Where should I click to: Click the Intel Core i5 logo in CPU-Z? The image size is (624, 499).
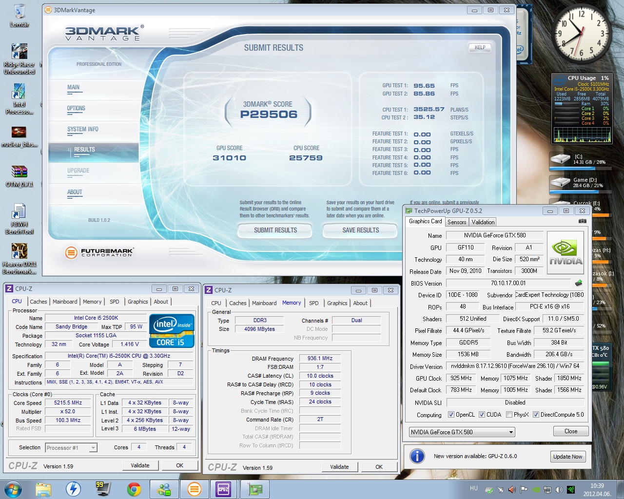[172, 331]
